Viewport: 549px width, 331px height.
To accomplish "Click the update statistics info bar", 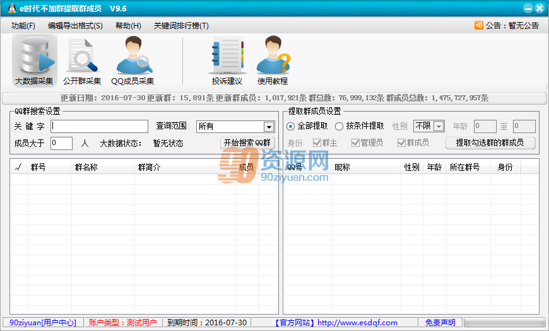I will tap(274, 98).
